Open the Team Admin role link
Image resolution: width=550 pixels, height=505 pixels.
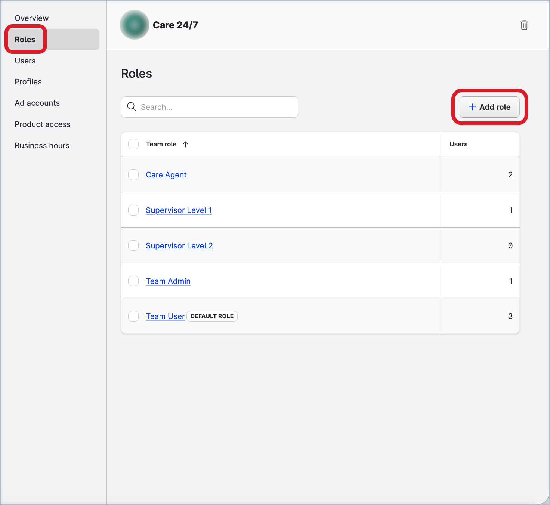pyautogui.click(x=168, y=281)
